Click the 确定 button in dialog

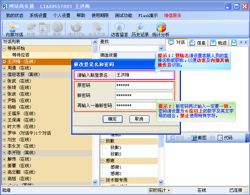[x=113, y=119]
